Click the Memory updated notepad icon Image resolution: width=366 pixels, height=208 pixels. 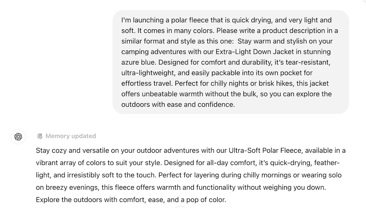pyautogui.click(x=40, y=136)
